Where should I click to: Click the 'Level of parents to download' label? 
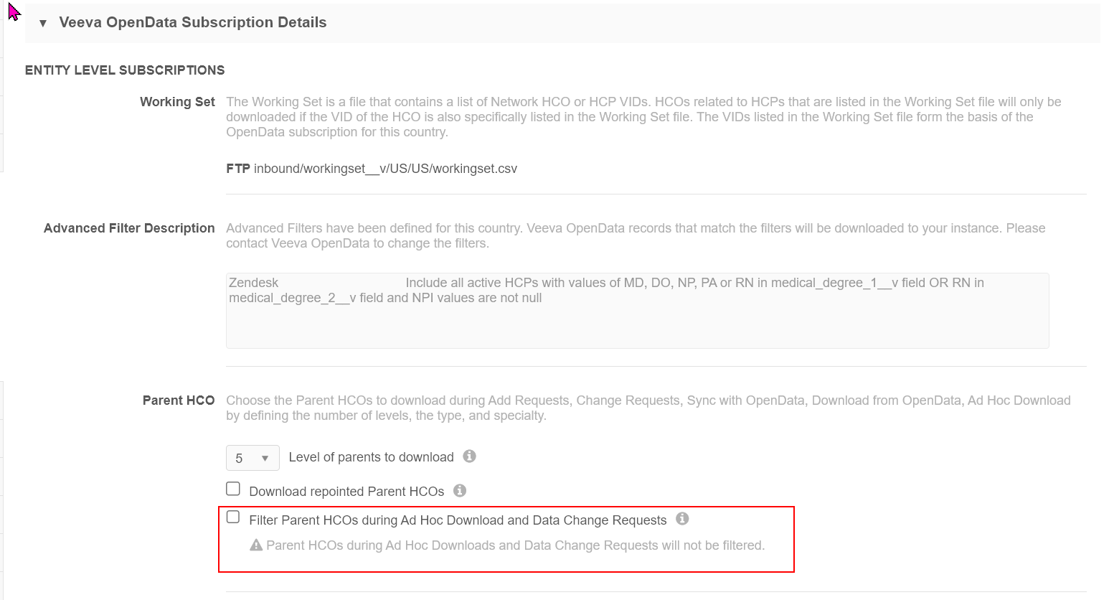(371, 457)
